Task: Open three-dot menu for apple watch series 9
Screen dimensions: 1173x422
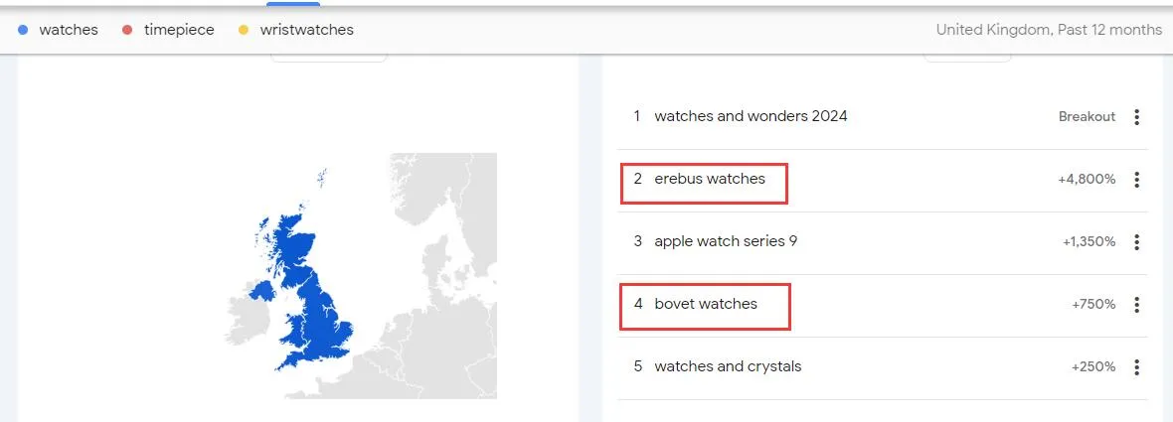Action: coord(1136,242)
